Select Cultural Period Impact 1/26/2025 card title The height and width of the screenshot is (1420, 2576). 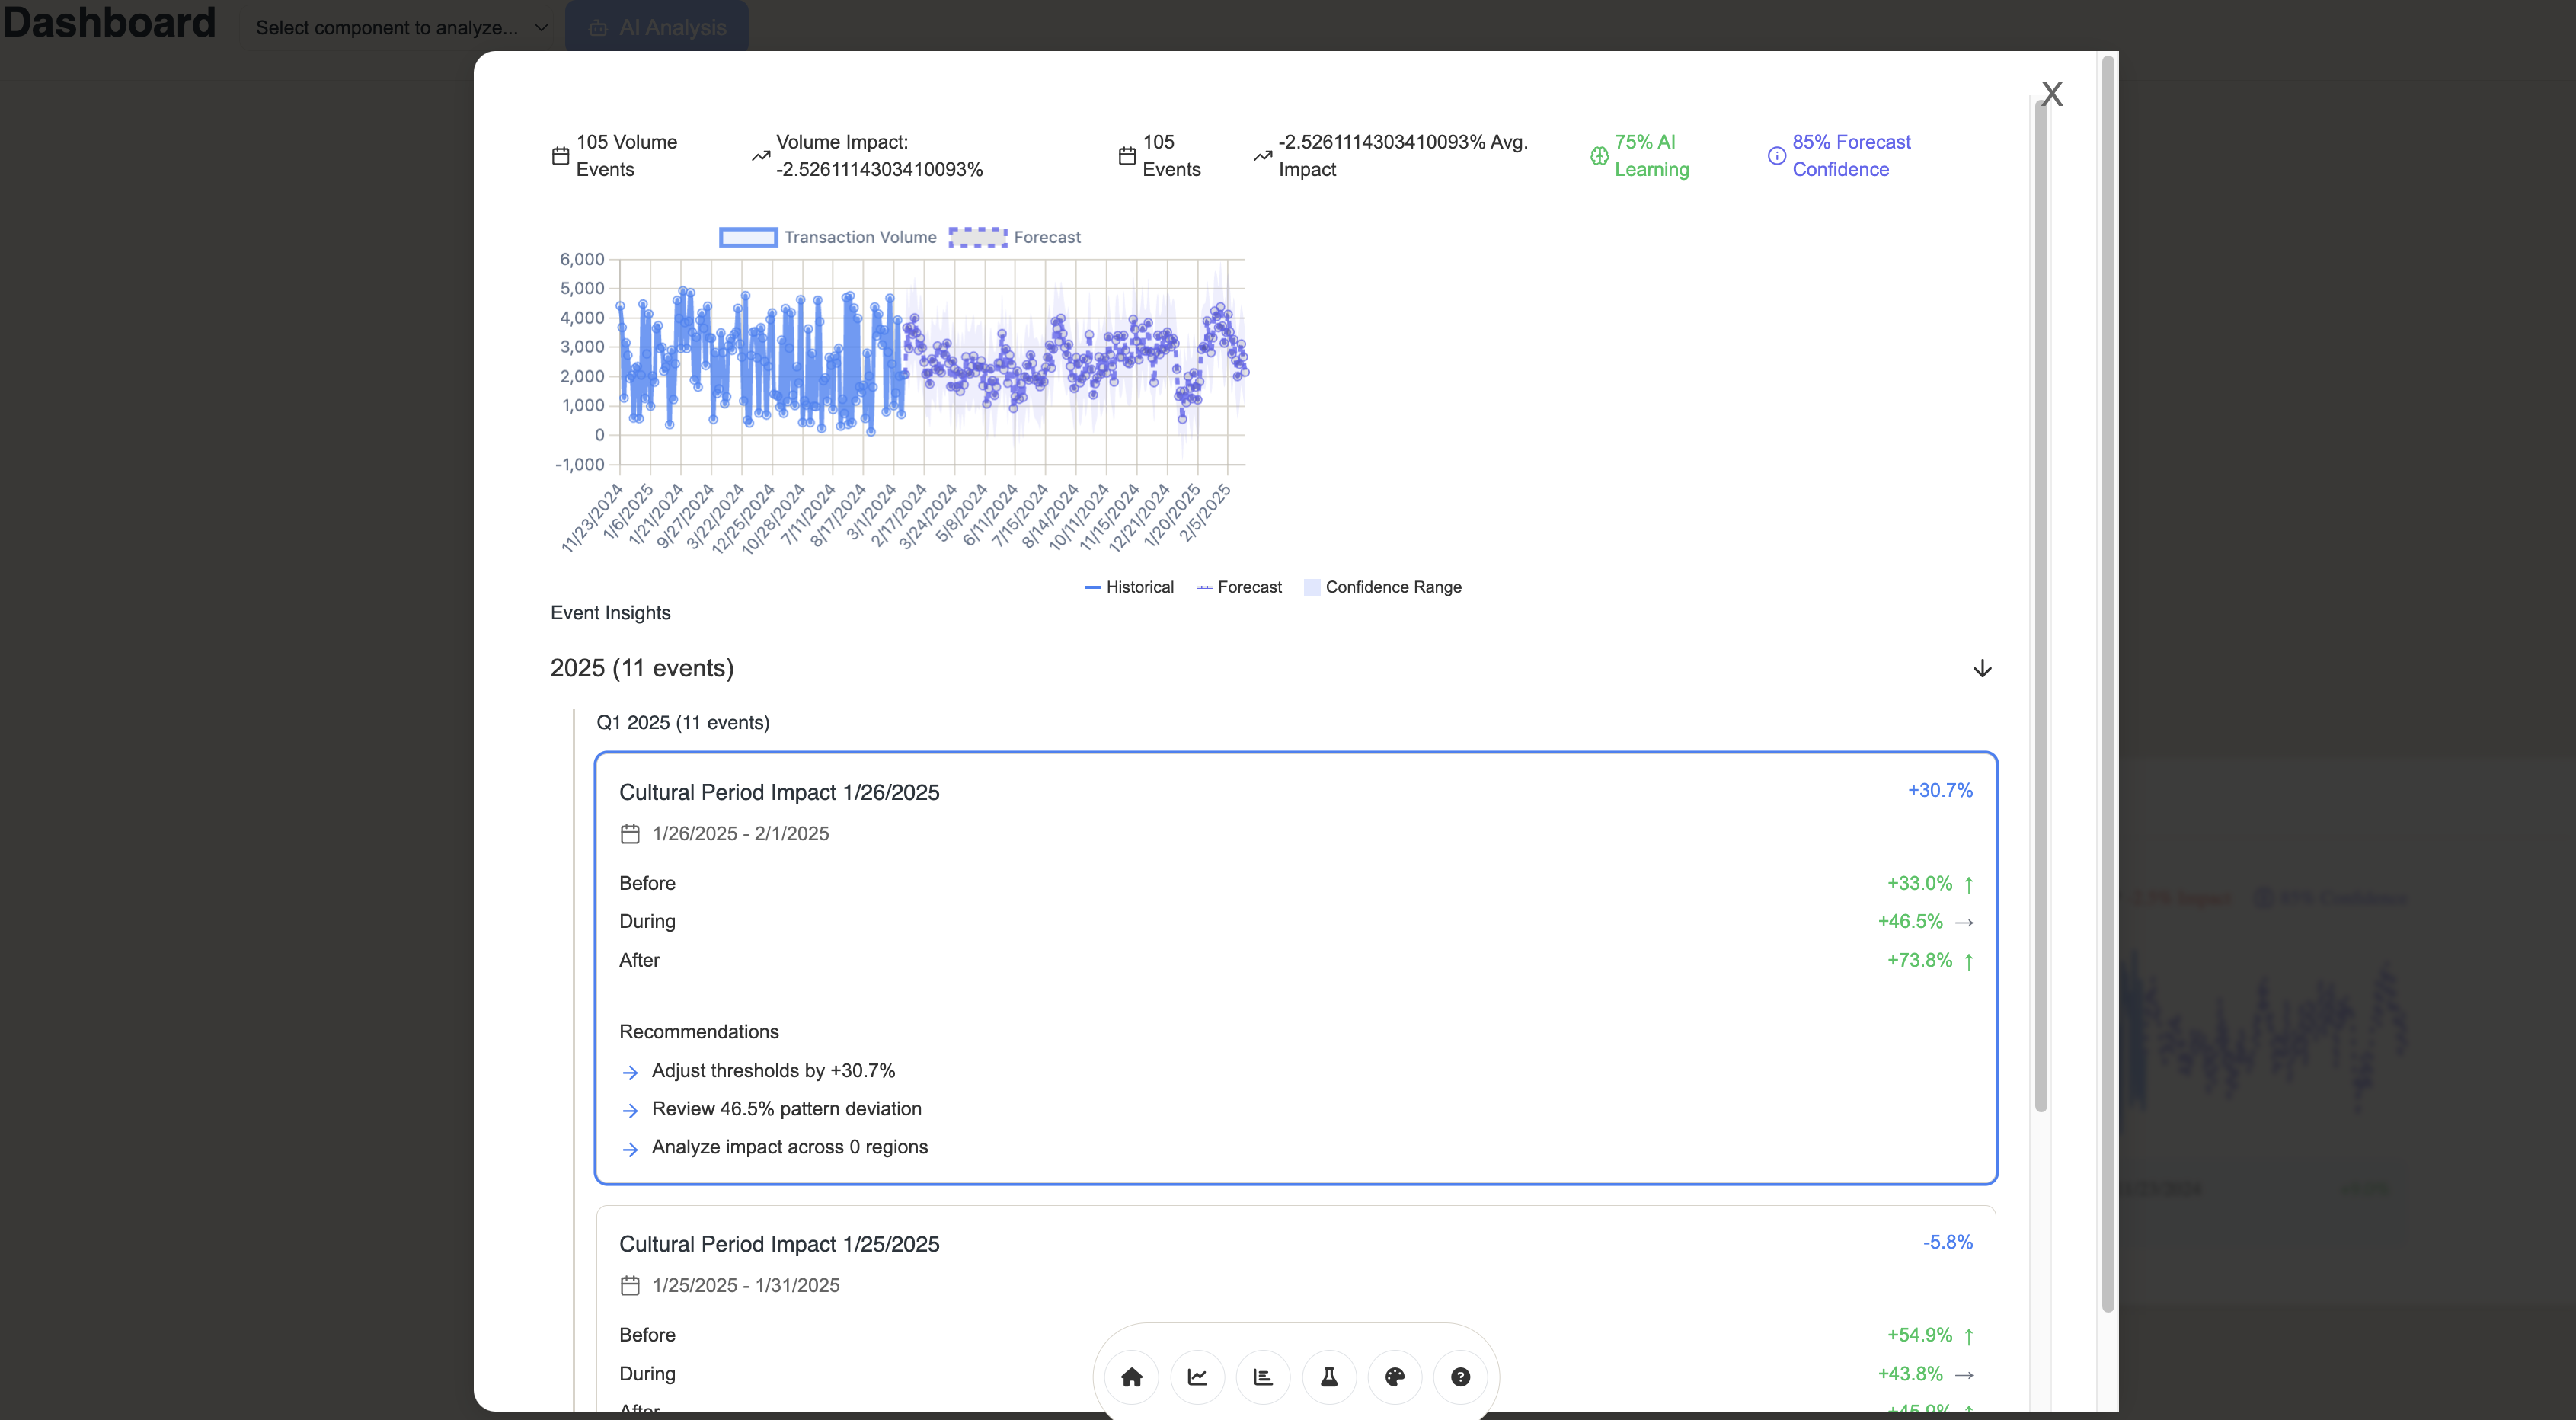pyautogui.click(x=779, y=792)
